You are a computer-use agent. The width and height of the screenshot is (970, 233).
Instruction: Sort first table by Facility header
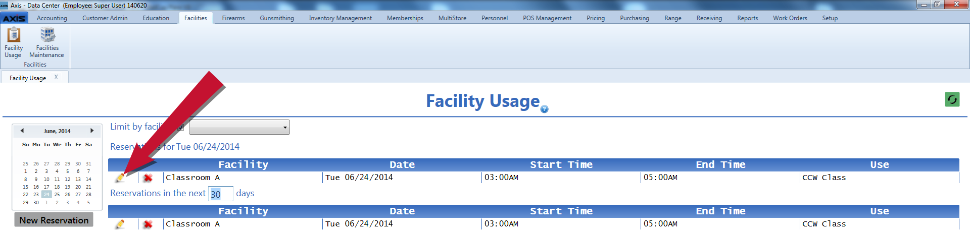[x=243, y=165]
